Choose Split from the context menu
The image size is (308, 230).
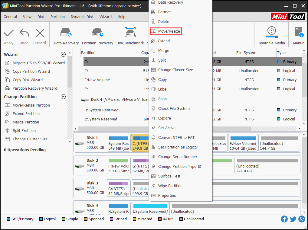[181, 60]
